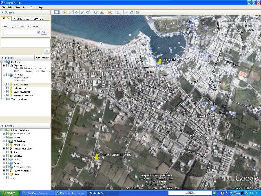This screenshot has height=196, width=261.
Task: Select the lenaki apartments entry in Places
Action: (22, 92)
